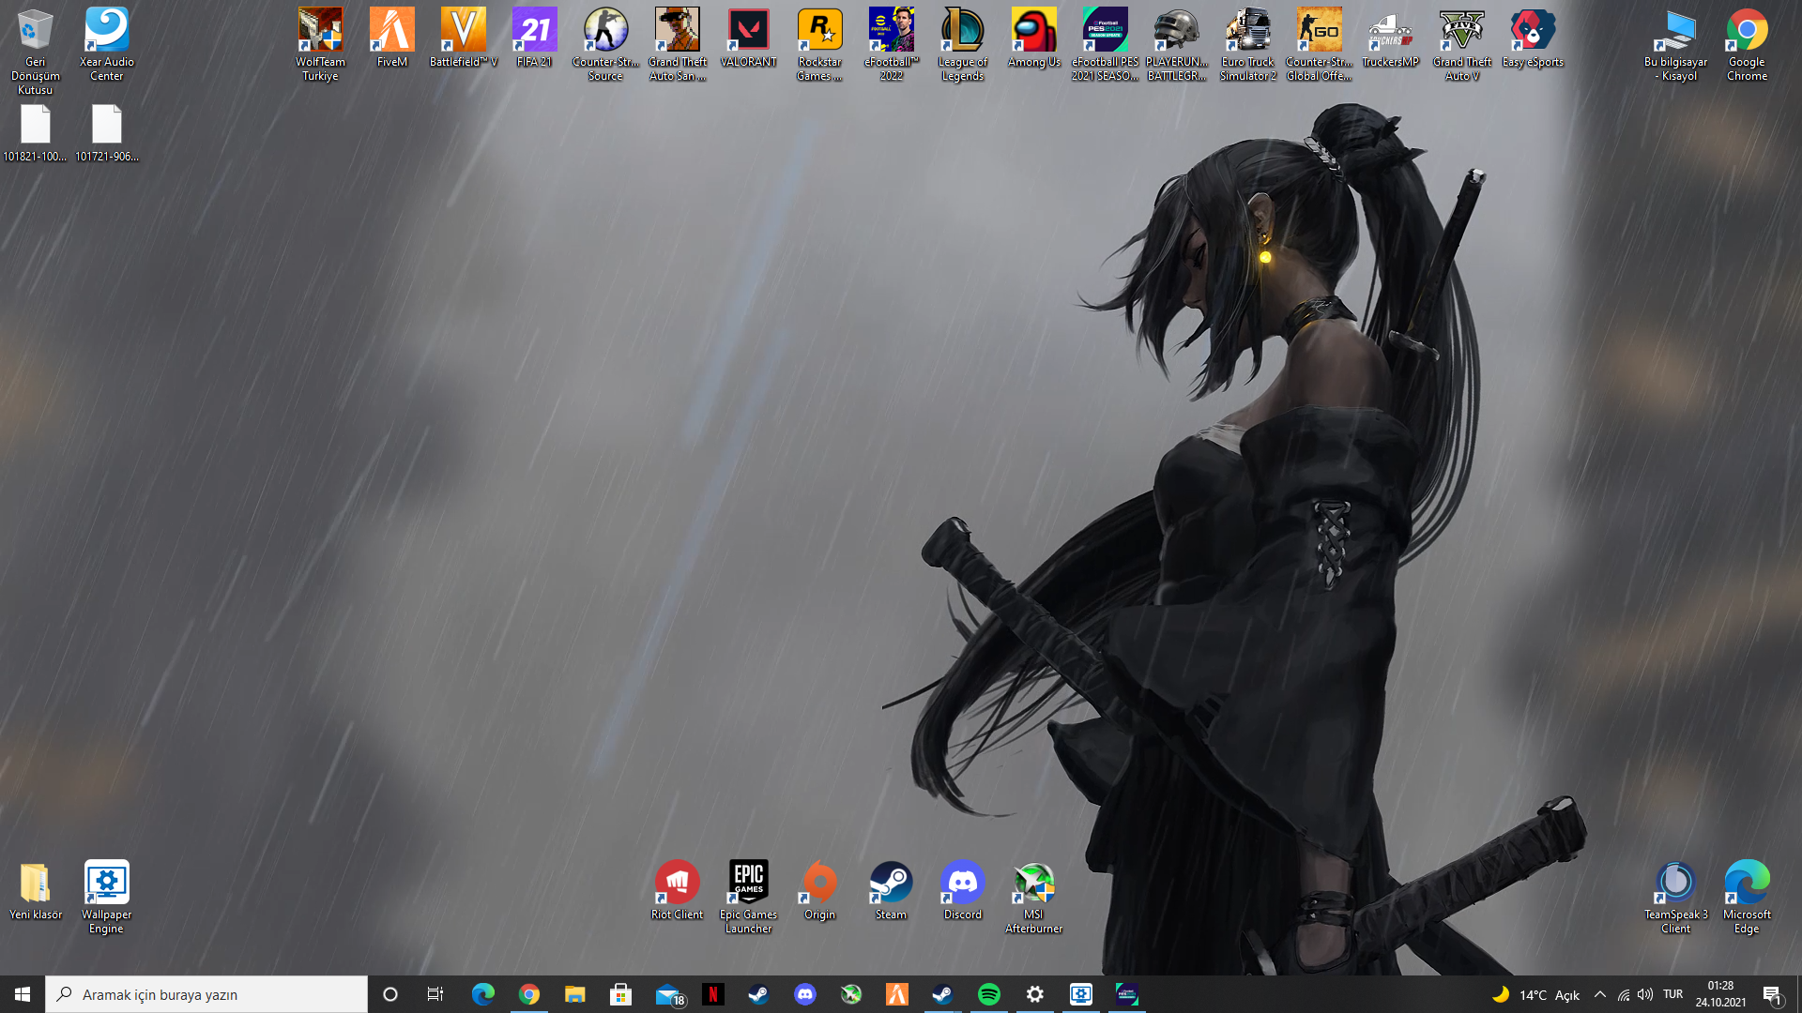Image resolution: width=1802 pixels, height=1013 pixels.
Task: Open the volume control in the tray
Action: click(x=1645, y=994)
